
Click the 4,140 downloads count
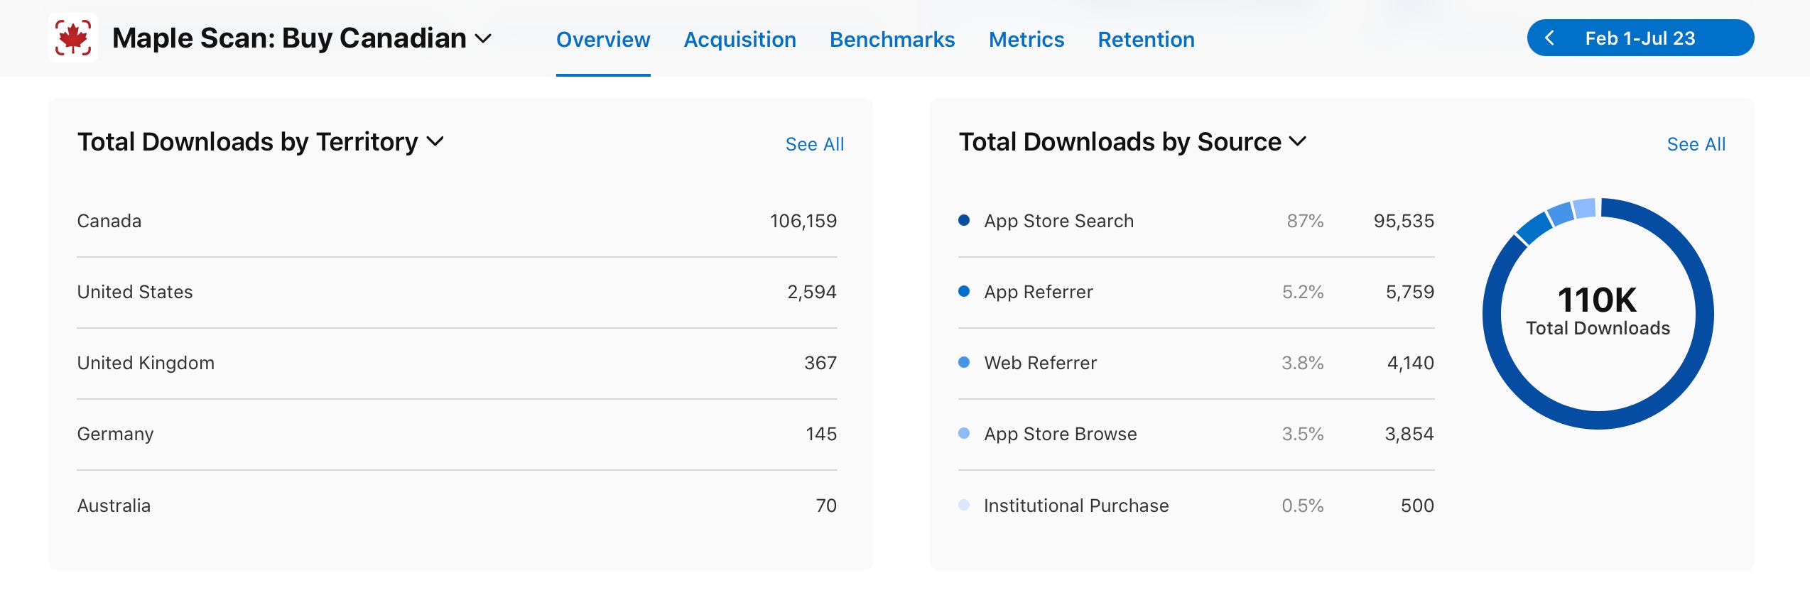pos(1410,363)
